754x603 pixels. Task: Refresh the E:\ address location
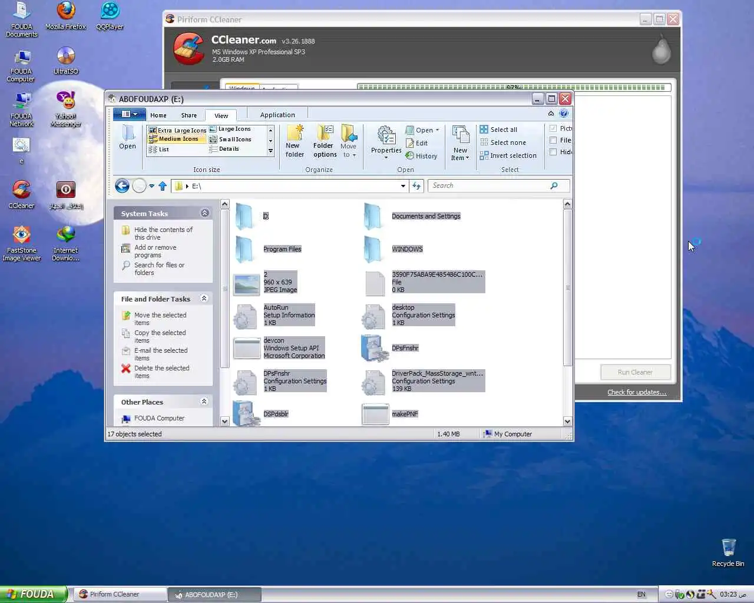(416, 186)
